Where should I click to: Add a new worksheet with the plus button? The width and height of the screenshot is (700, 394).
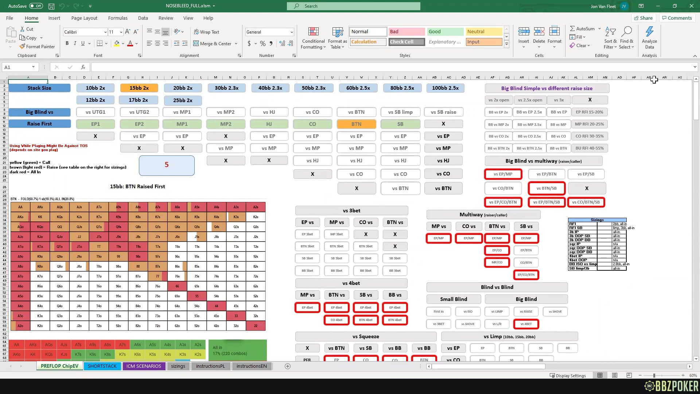[288, 366]
